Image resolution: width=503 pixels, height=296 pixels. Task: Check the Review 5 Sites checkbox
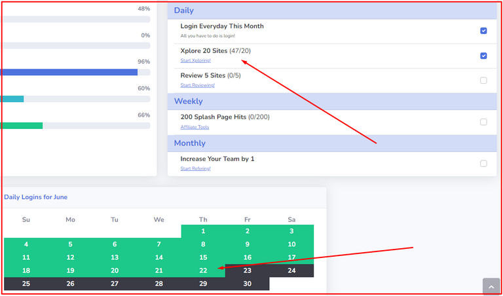[483, 81]
